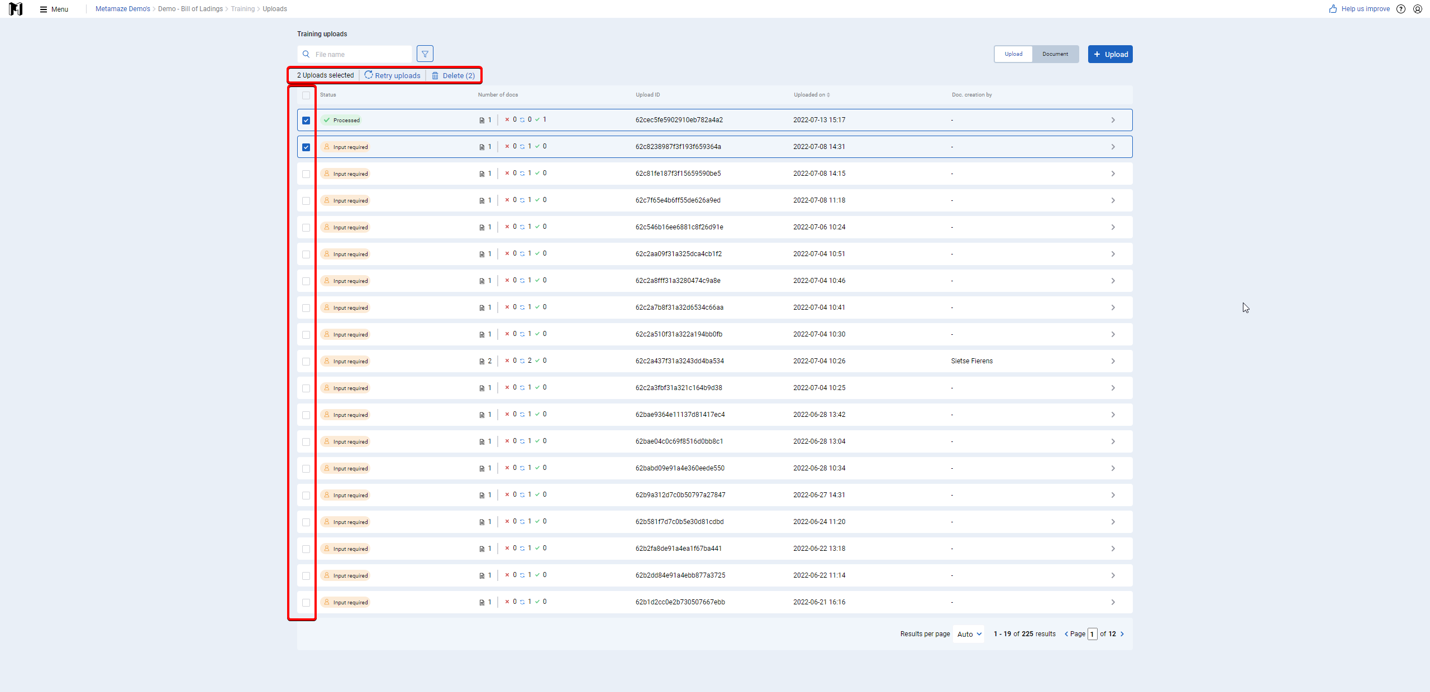Viewport: 1430px width, 692px height.
Task: Open row 62c8238987f3f193f659364a chevron arrow
Action: pyautogui.click(x=1113, y=147)
